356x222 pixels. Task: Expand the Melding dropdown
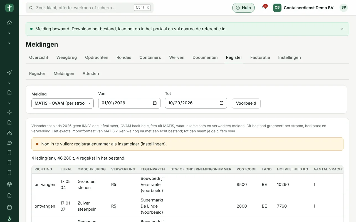point(63,103)
